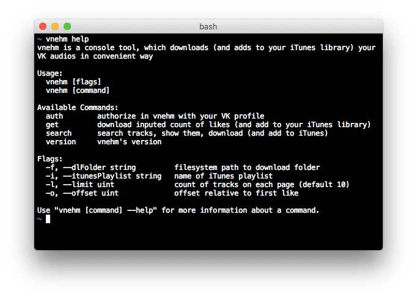Click the 'auth' command name
417x299 pixels.
[x=54, y=116]
